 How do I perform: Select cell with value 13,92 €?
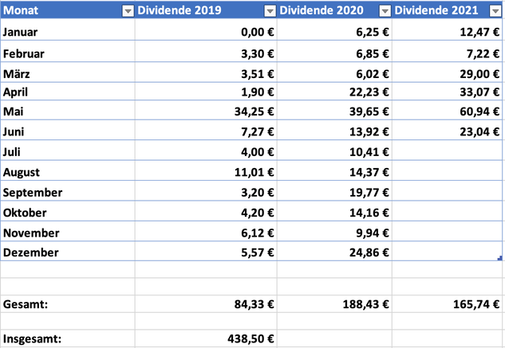tap(334, 130)
